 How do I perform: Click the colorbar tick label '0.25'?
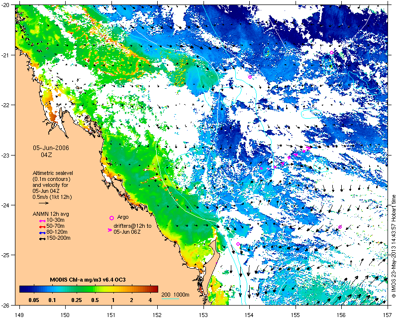(77, 300)
